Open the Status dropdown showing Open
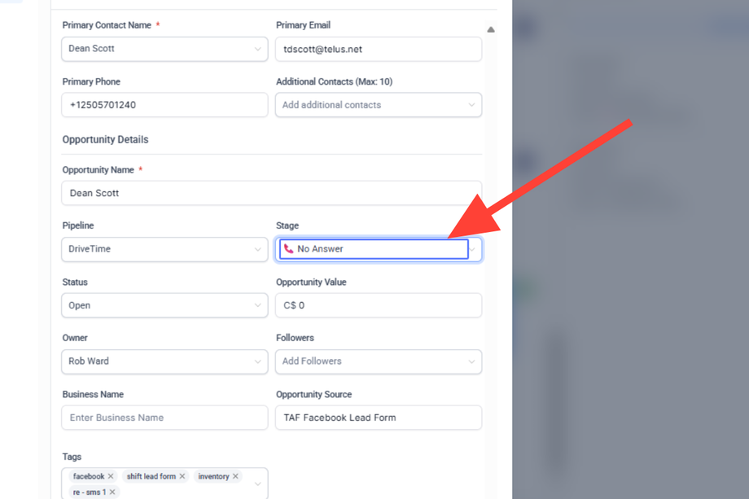This screenshot has width=749, height=499. pyautogui.click(x=164, y=305)
